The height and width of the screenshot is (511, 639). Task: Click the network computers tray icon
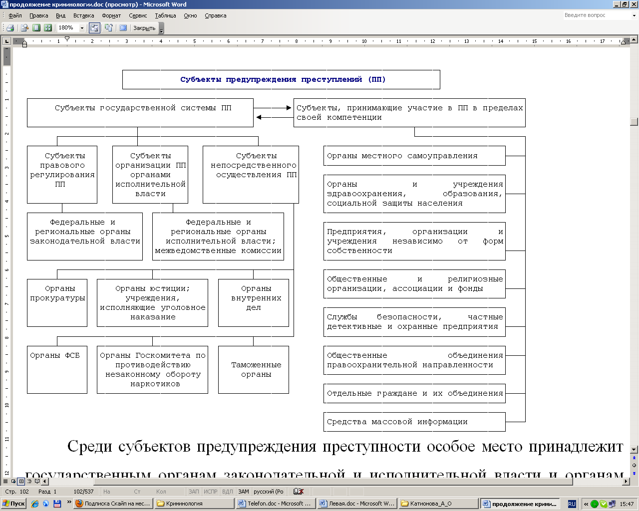point(612,504)
